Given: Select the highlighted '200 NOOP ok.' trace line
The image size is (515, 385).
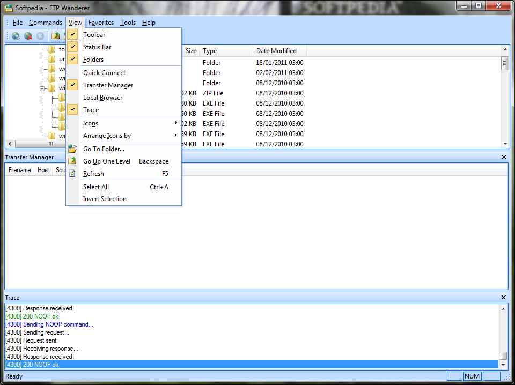Looking at the screenshot, I should (x=252, y=364).
